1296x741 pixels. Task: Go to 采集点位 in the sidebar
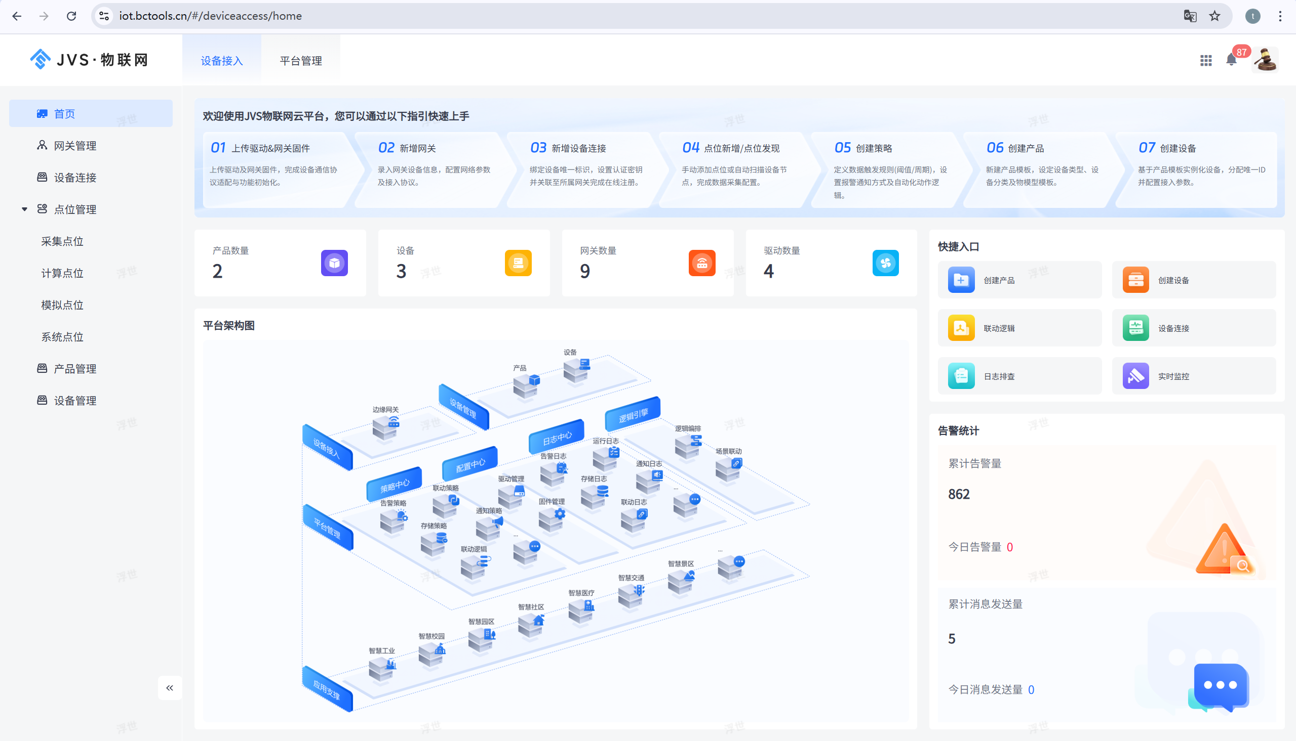coord(62,241)
